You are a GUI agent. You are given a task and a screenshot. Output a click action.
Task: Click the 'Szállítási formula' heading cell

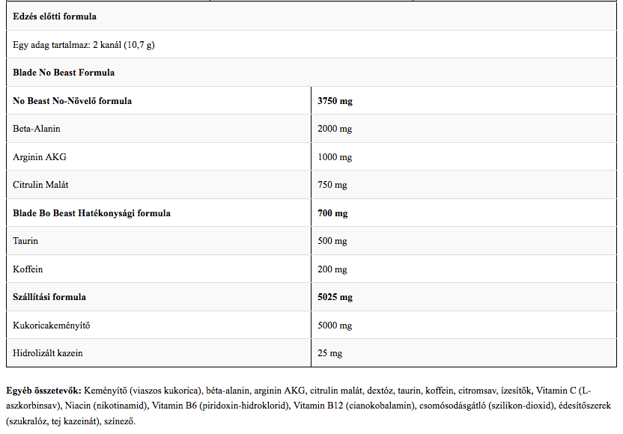[x=49, y=297]
